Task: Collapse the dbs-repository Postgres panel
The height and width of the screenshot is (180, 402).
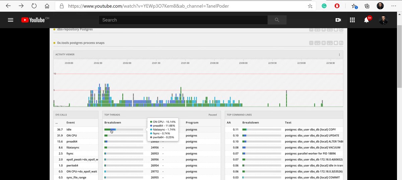Action: [x=312, y=29]
